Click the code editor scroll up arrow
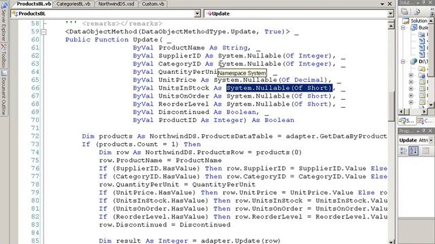The height and width of the screenshot is (244, 435). pos(391,26)
